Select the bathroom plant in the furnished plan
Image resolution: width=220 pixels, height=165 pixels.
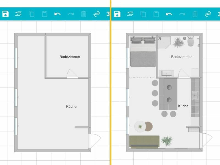tap(178, 42)
